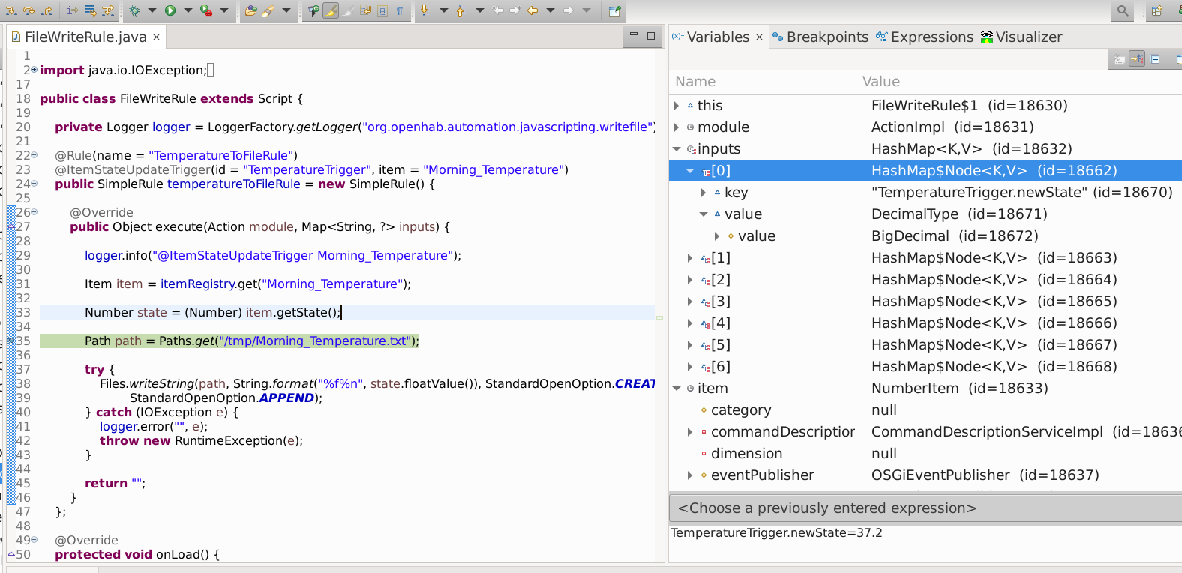Start debugging with the bug icon
Screen dimensions: 1182x573
click(x=135, y=10)
